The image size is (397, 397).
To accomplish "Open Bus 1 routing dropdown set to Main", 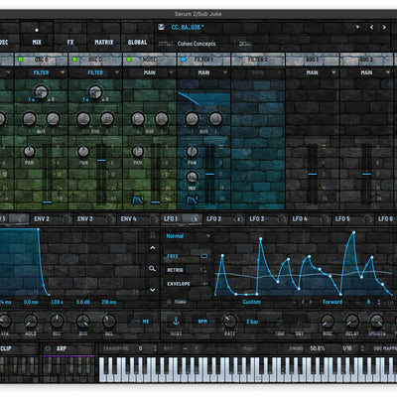I will [313, 72].
